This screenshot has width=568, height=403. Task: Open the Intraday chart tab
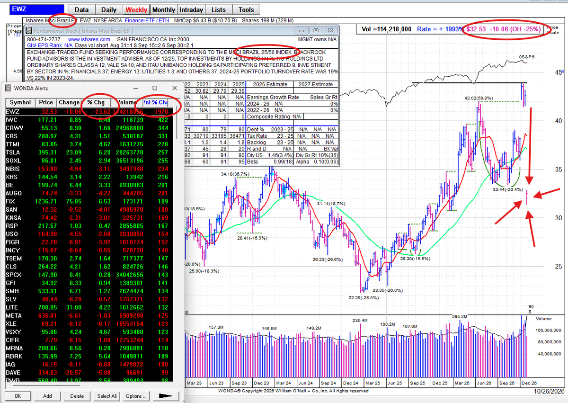pyautogui.click(x=191, y=9)
